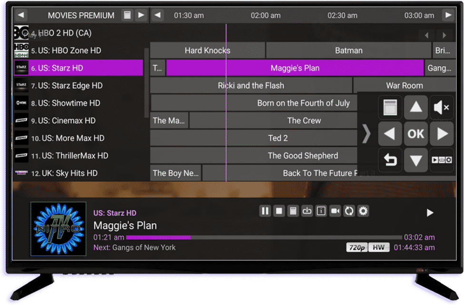Viewport: 464px width, 305px height.
Task: Select channel 7 US: Starz Edge HD
Action: tap(79, 86)
